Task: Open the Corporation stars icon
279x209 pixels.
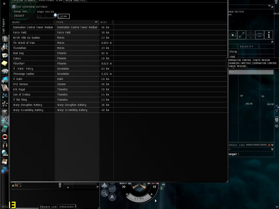Action: [x=5, y=104]
